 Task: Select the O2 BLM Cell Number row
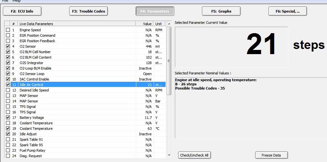point(35,52)
